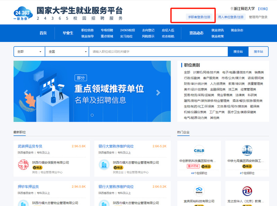Open company 陕西巾帼安保服务有限公司

coord(51,163)
